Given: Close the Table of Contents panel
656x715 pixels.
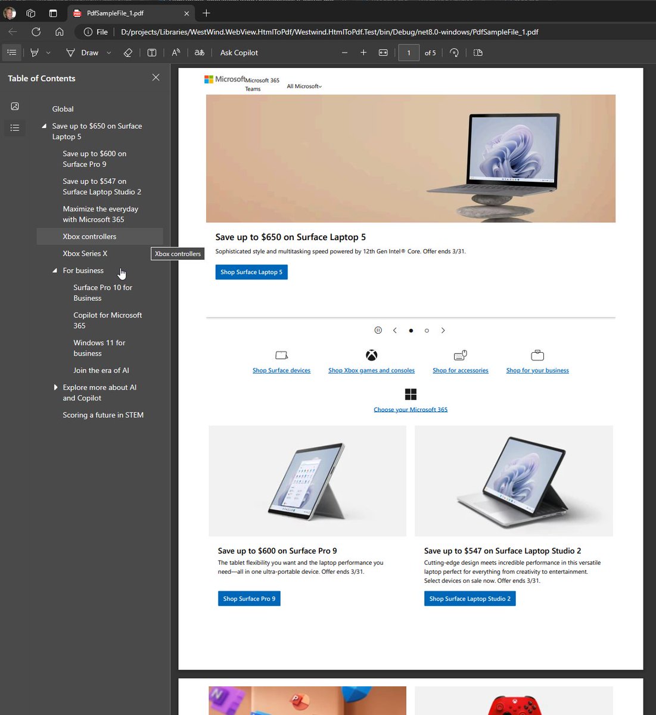Looking at the screenshot, I should (x=156, y=77).
